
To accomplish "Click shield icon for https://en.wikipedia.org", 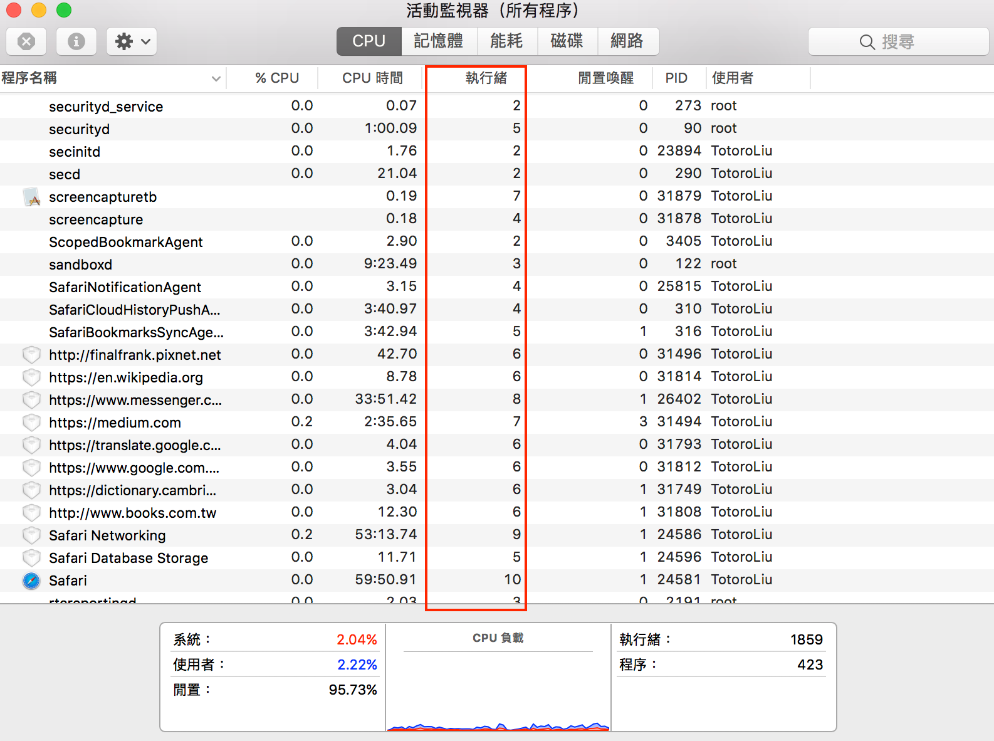I will point(31,377).
